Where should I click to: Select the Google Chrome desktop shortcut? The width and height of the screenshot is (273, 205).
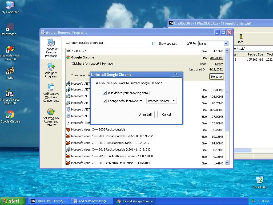click(x=10, y=117)
